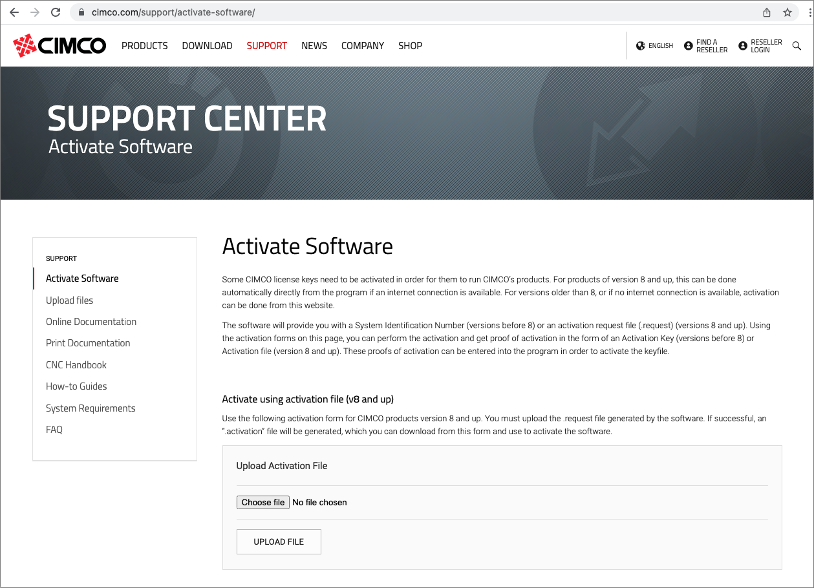Click the globe icon next to ENGLISH
The width and height of the screenshot is (814, 588).
639,45
